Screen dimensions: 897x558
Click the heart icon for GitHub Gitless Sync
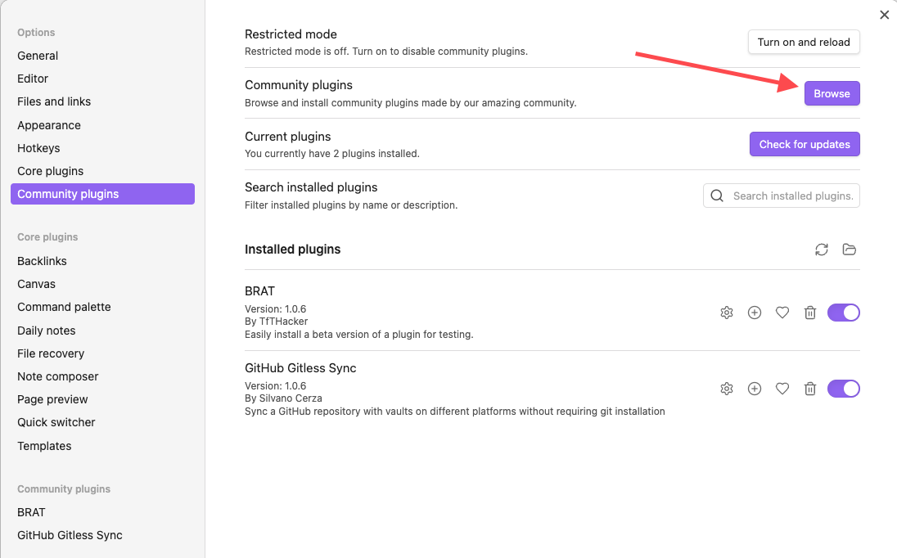tap(782, 389)
